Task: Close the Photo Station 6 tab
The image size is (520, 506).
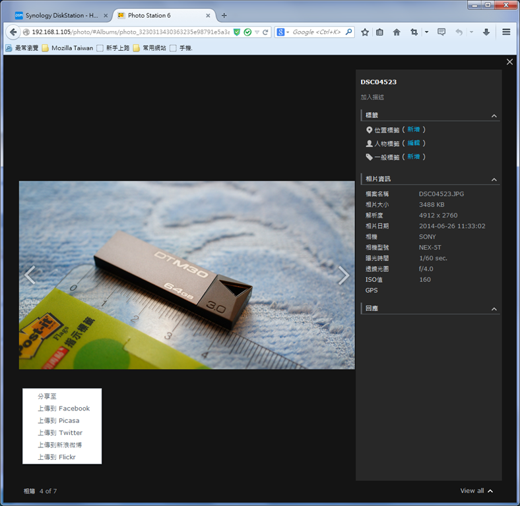Action: click(208, 16)
